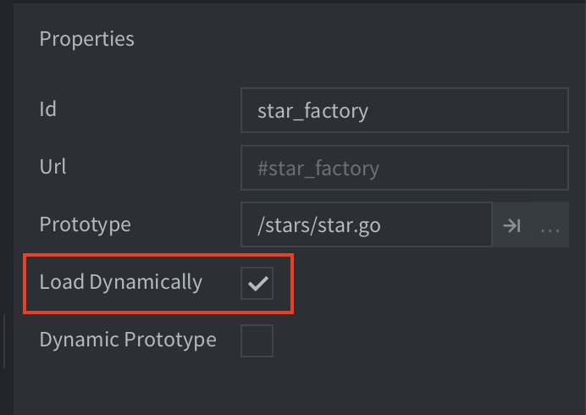Place cursor after star_factory text in Id
The width and height of the screenshot is (586, 415).
click(369, 111)
